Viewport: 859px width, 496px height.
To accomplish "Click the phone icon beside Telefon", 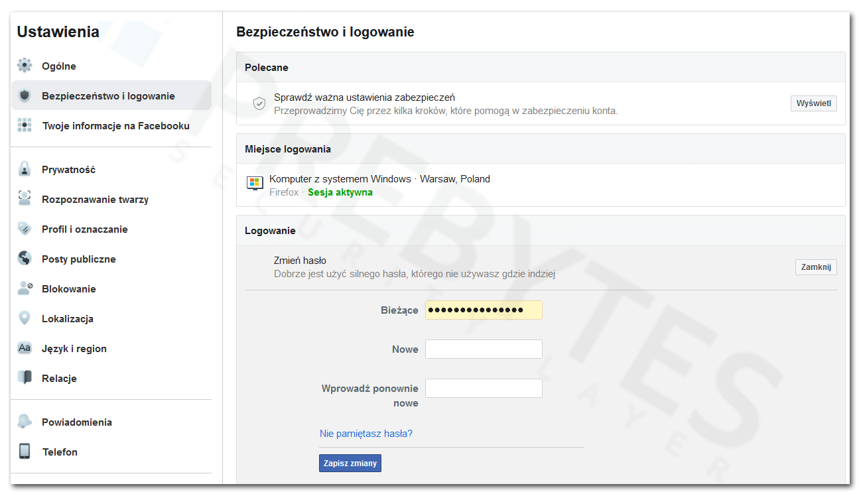I will 25,452.
